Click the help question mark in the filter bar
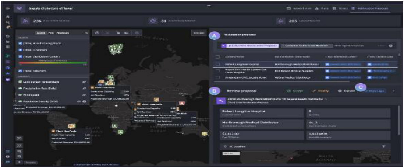 point(391,46)
